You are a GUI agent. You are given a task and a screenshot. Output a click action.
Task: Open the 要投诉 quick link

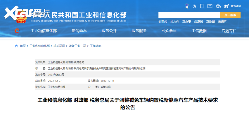click(222, 22)
